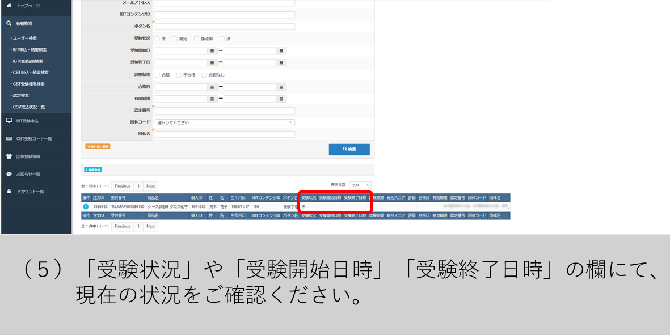Click birth date cell 1998/11/17
The width and height of the screenshot is (670, 335).
click(x=240, y=206)
